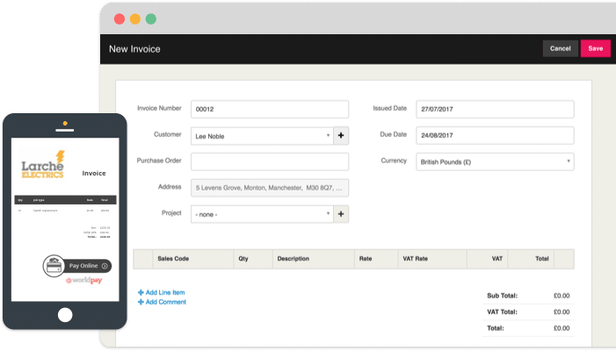Viewport: 616px width, 351px height.
Task: Click the Add Line Item link
Action: (165, 292)
